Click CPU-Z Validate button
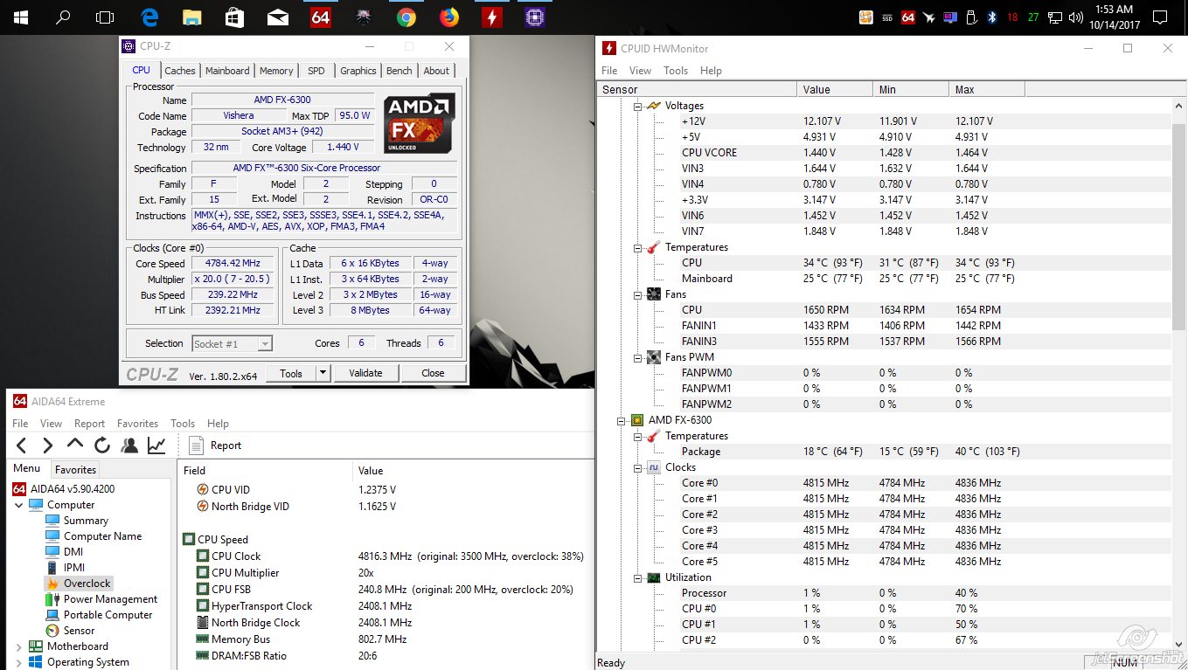 365,373
